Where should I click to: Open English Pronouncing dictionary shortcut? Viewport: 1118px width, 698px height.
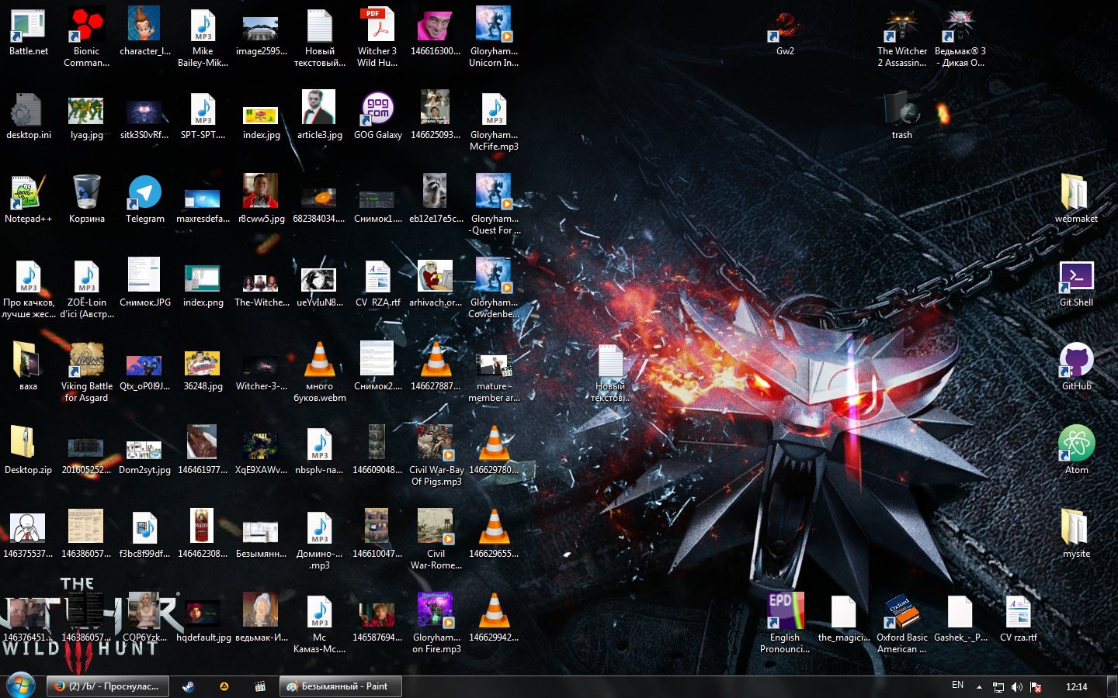[x=785, y=624]
